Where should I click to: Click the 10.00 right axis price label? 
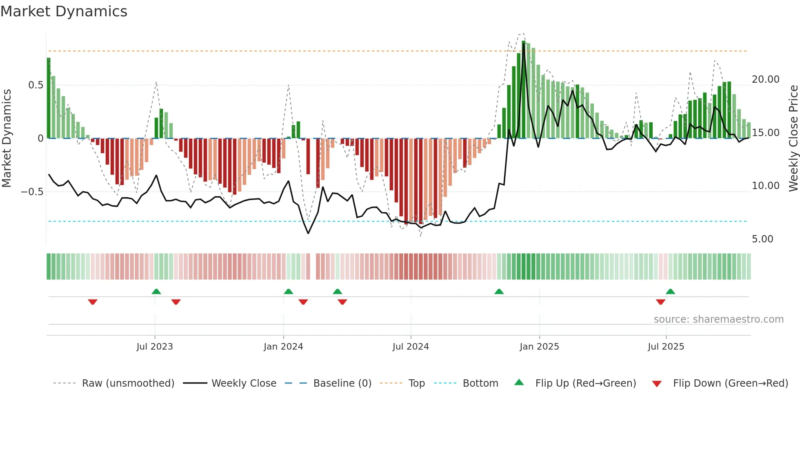click(766, 186)
